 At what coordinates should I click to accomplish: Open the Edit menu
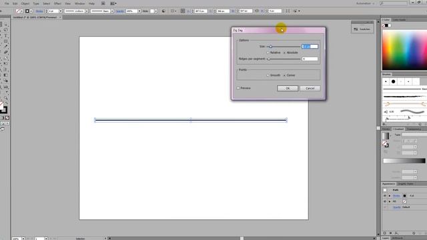click(15, 3)
